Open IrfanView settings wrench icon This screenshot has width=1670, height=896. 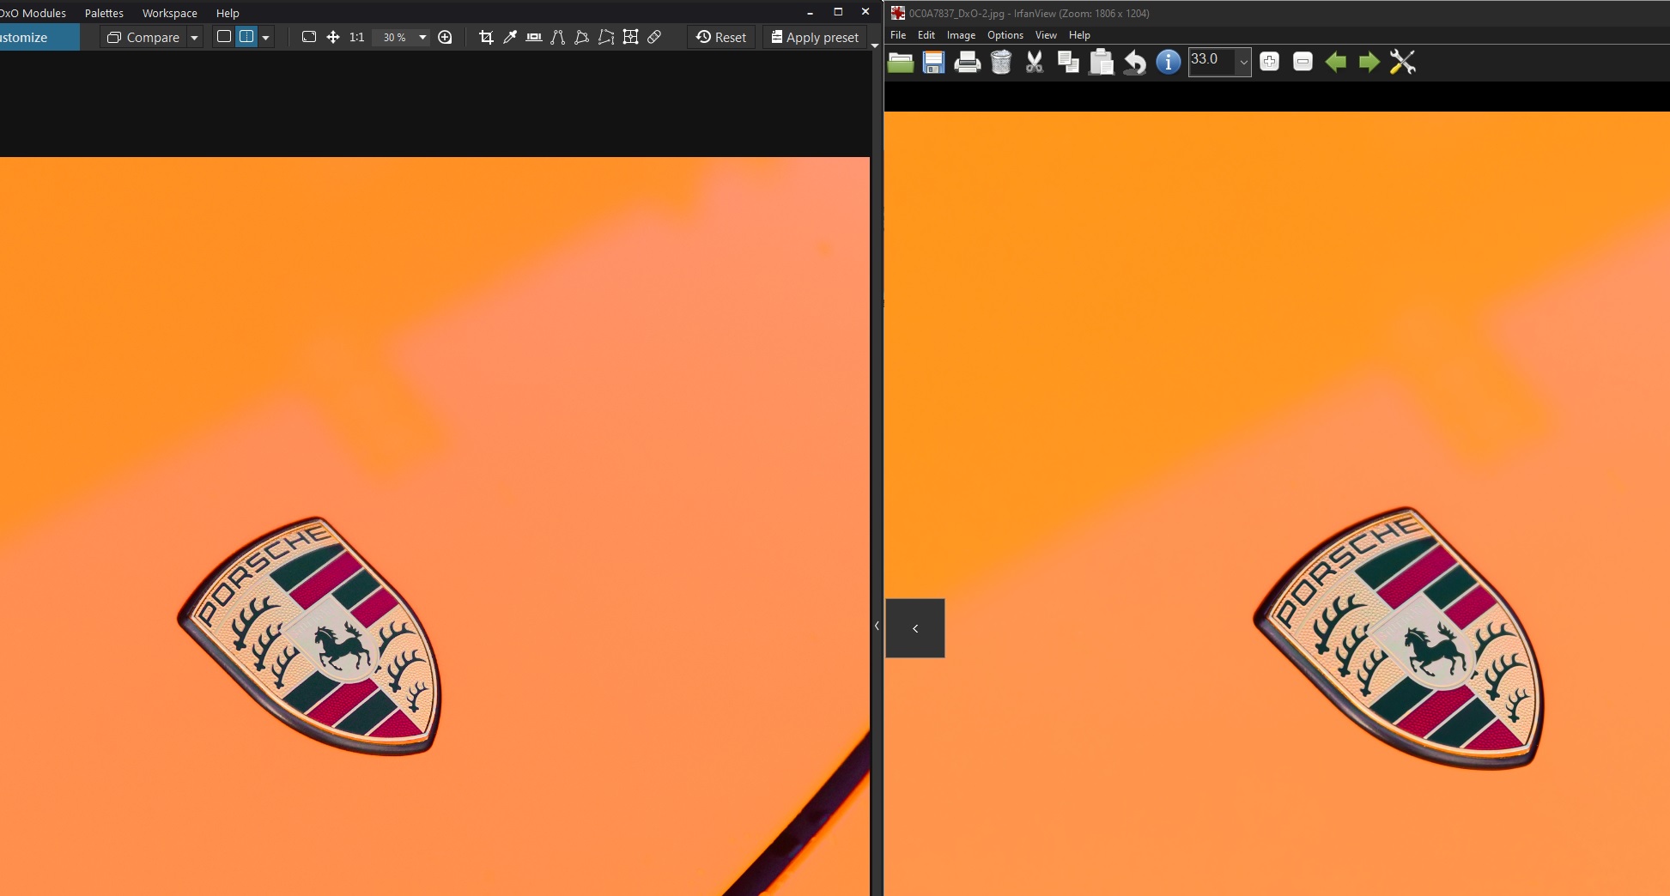click(x=1402, y=62)
